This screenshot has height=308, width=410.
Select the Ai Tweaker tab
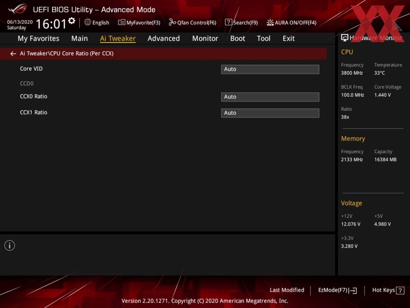pos(118,38)
